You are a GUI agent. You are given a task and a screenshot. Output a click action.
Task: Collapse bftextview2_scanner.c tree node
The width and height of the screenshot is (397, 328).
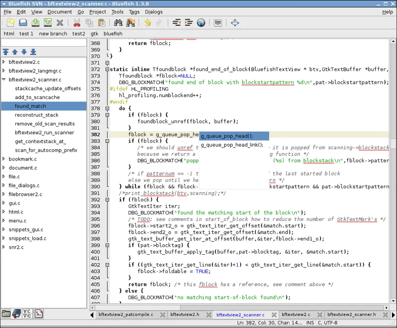coord(3,79)
